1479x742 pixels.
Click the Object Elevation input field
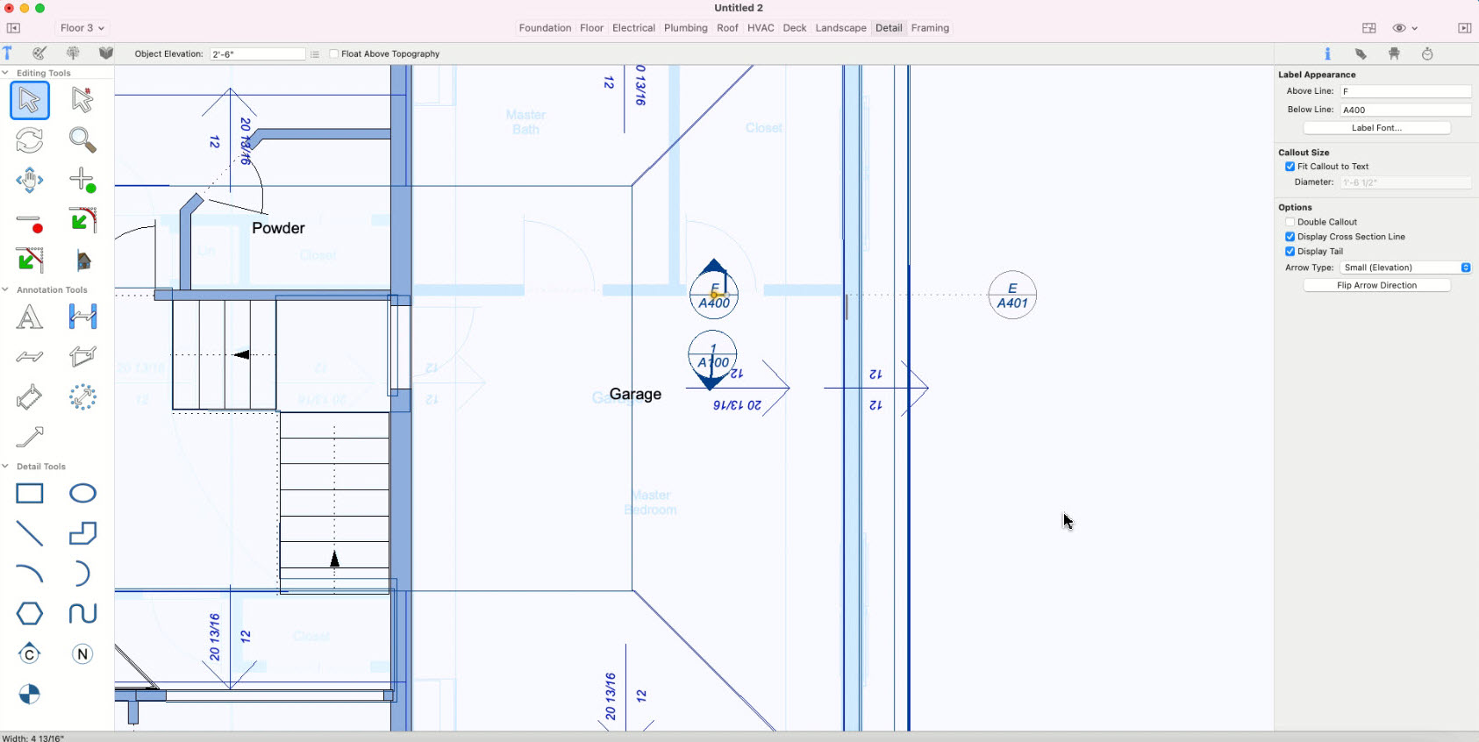[257, 54]
